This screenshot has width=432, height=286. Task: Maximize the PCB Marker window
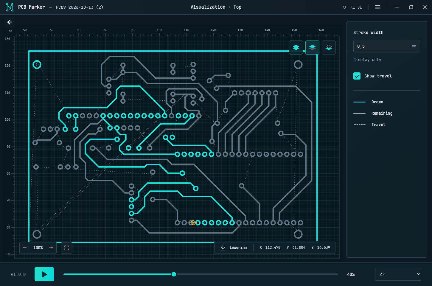(x=411, y=7)
